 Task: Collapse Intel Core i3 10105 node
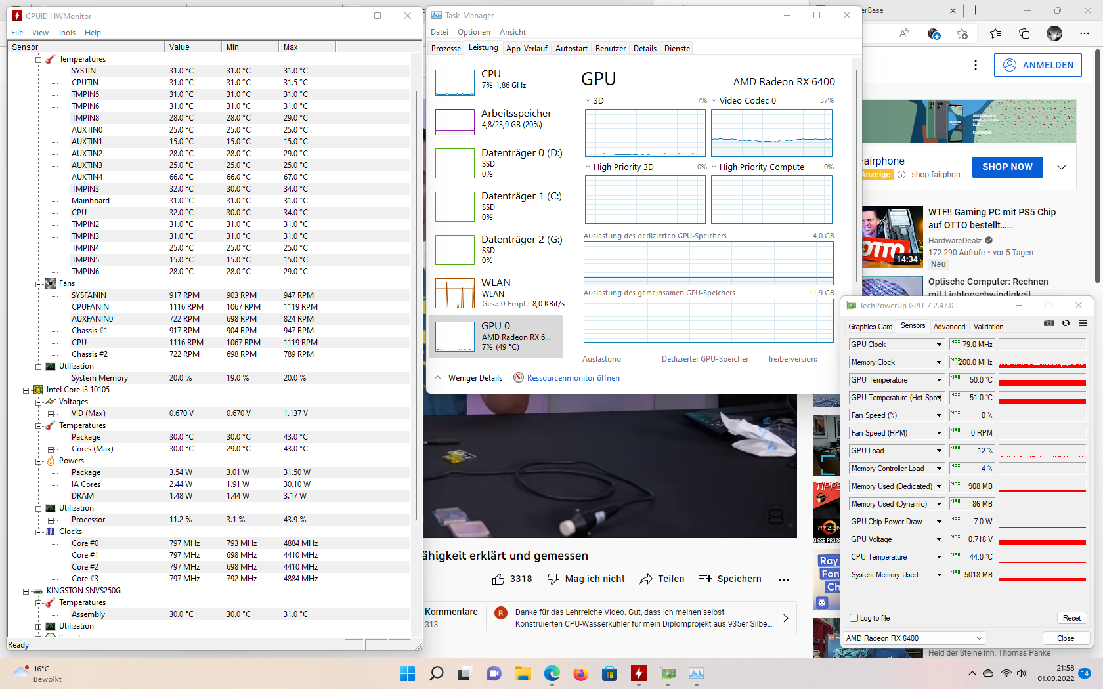tap(26, 390)
